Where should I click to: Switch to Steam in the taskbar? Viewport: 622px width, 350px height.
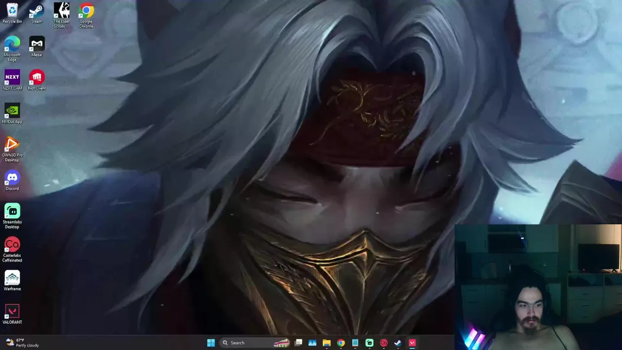click(x=398, y=343)
